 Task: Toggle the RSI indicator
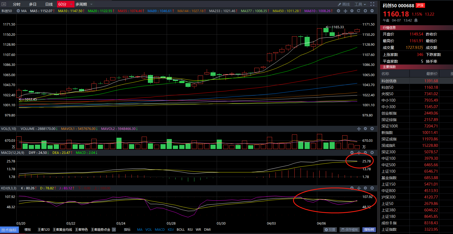190,229
